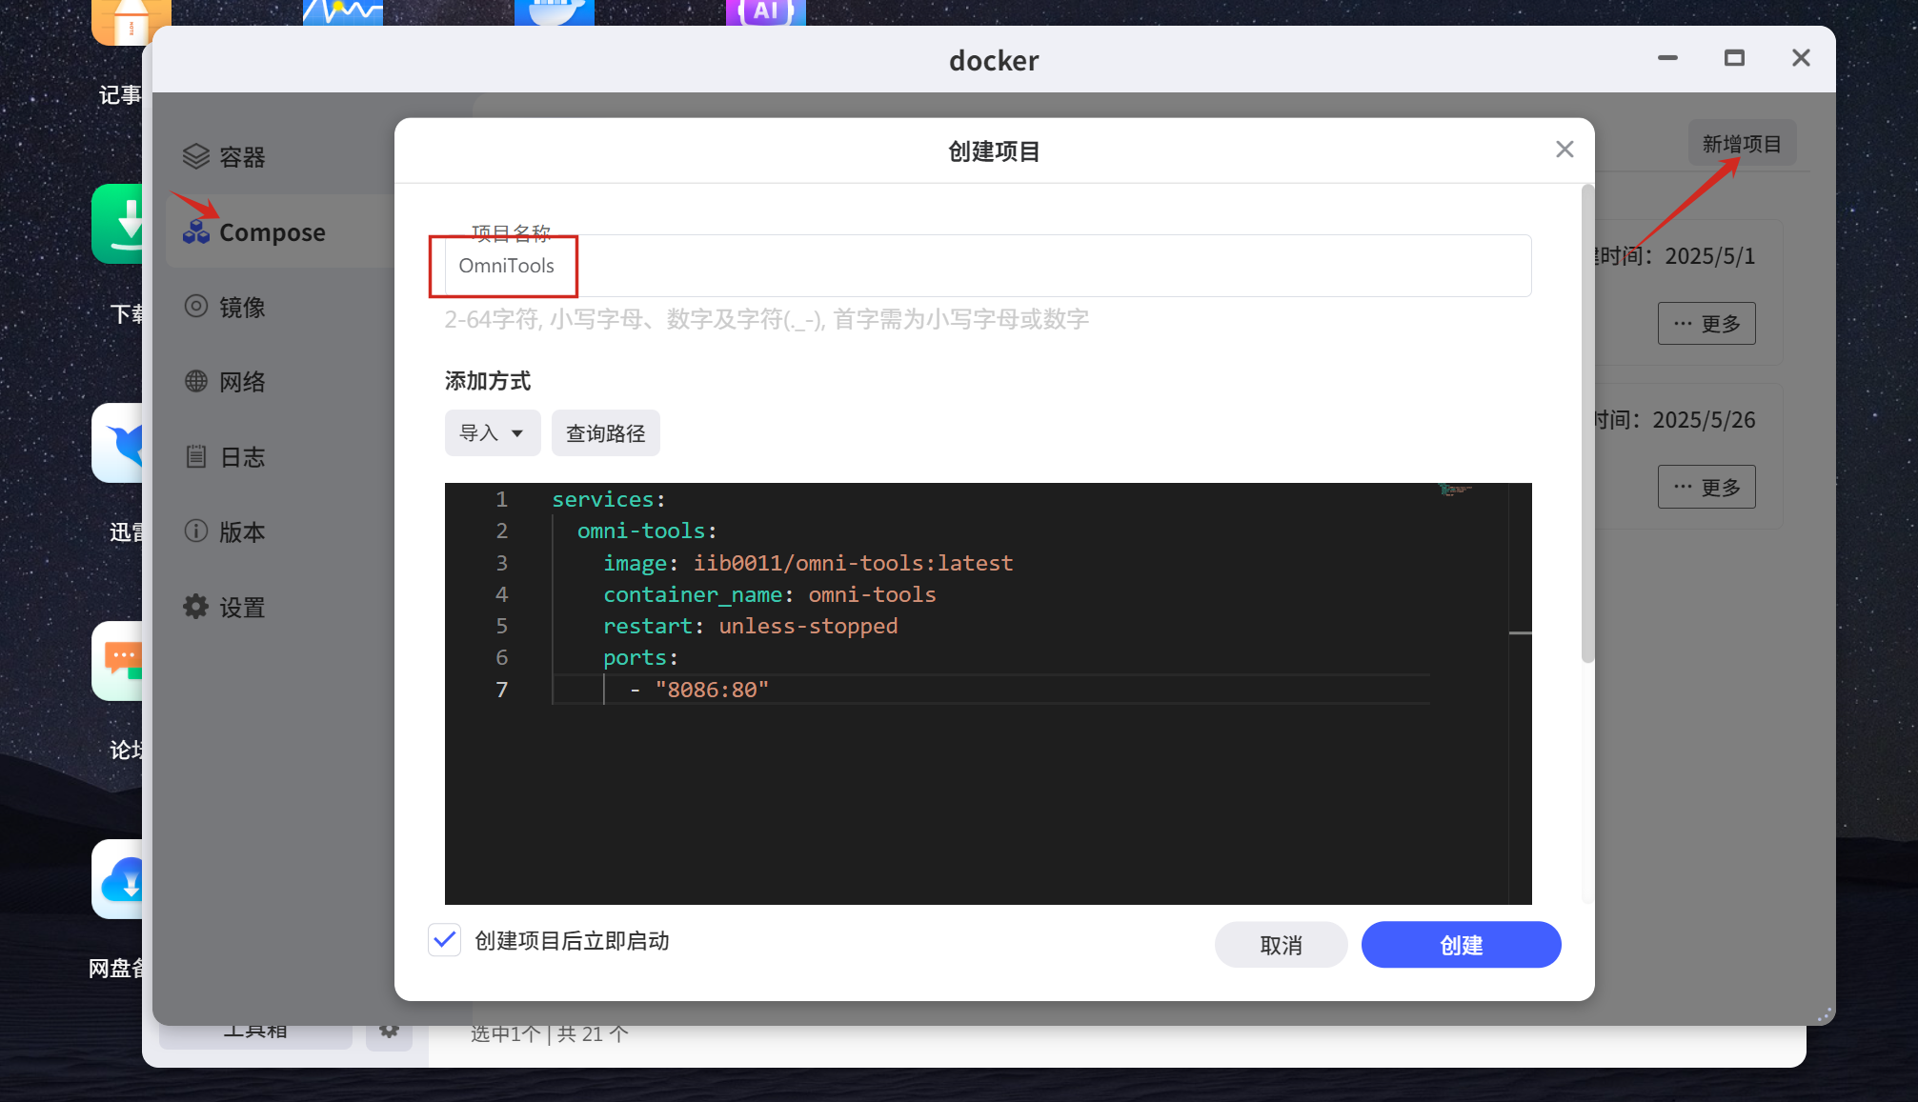The image size is (1918, 1102).
Task: Click the settings gear icon in sidebar
Action: coord(195,607)
